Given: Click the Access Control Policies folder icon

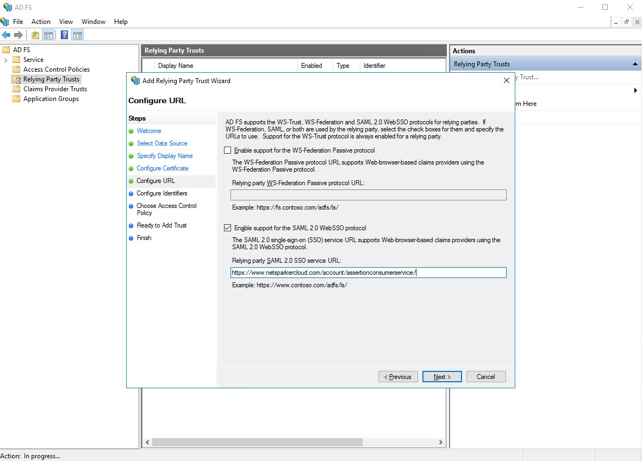Looking at the screenshot, I should click(x=16, y=69).
